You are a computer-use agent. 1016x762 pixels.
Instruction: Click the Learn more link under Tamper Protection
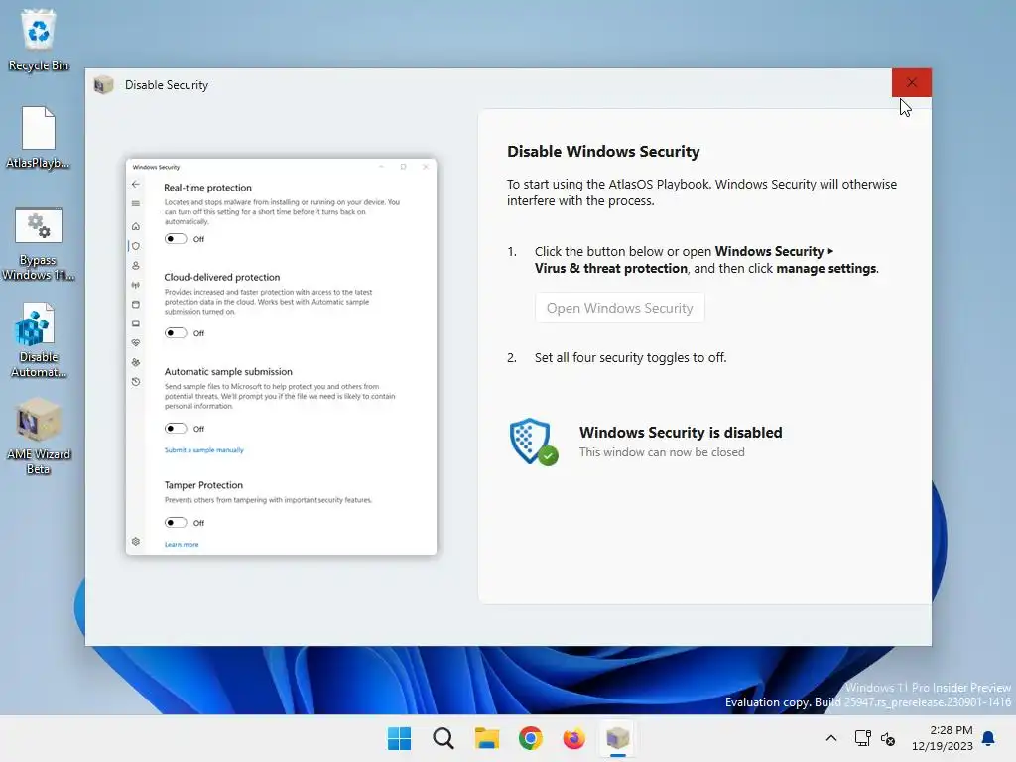182,545
